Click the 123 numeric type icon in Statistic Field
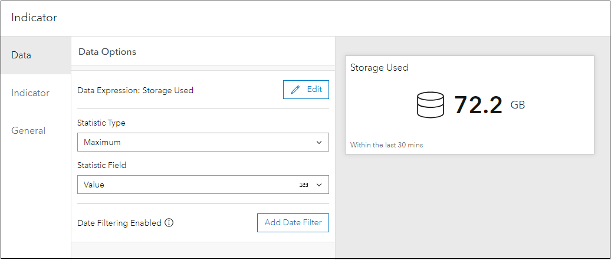This screenshot has height=260, width=611. click(x=304, y=185)
